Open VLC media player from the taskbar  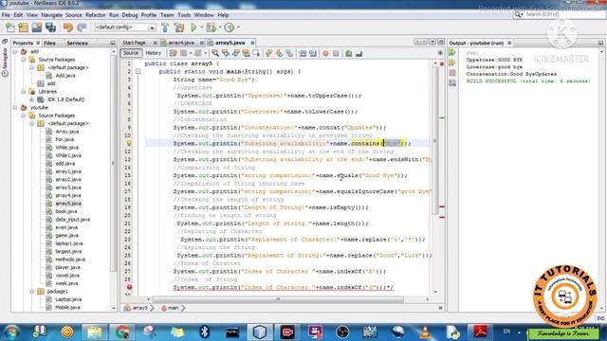point(425,332)
